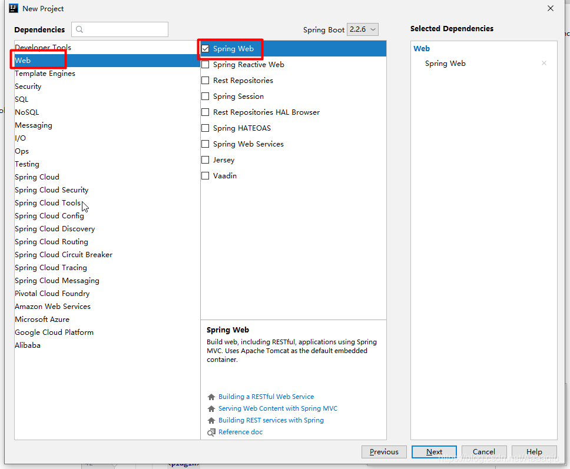The width and height of the screenshot is (570, 469).
Task: Click the Web group header in Selected Dependencies
Action: (x=422, y=49)
